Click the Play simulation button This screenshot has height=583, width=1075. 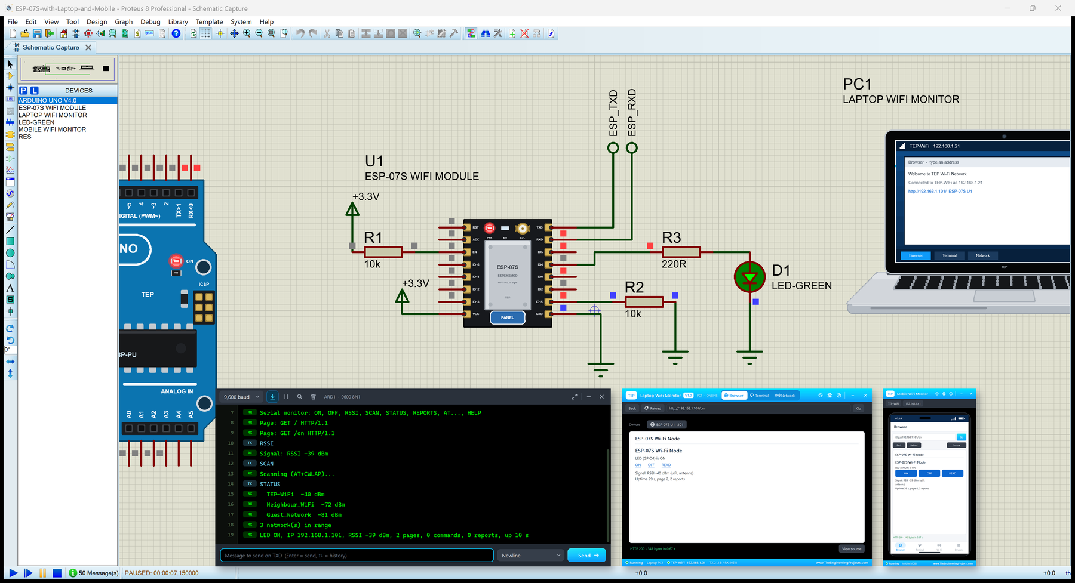[x=13, y=573]
